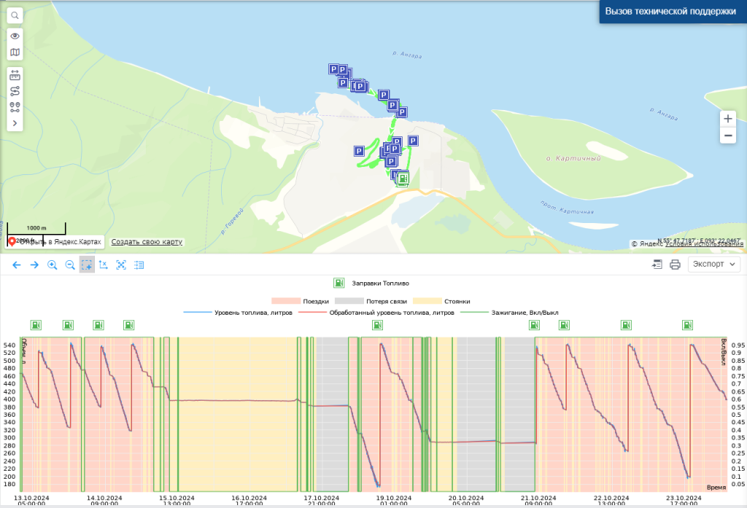Select the ruler distance measuring tool
This screenshot has height=508, width=747.
(x=15, y=75)
